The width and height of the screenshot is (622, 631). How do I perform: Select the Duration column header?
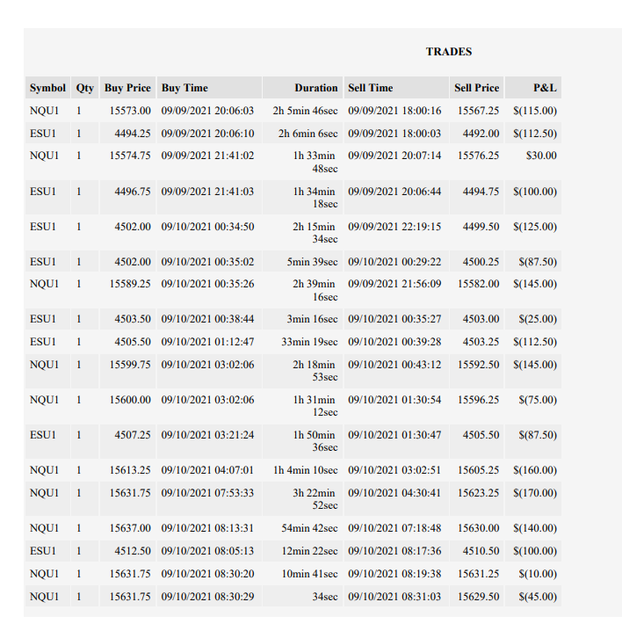point(302,88)
